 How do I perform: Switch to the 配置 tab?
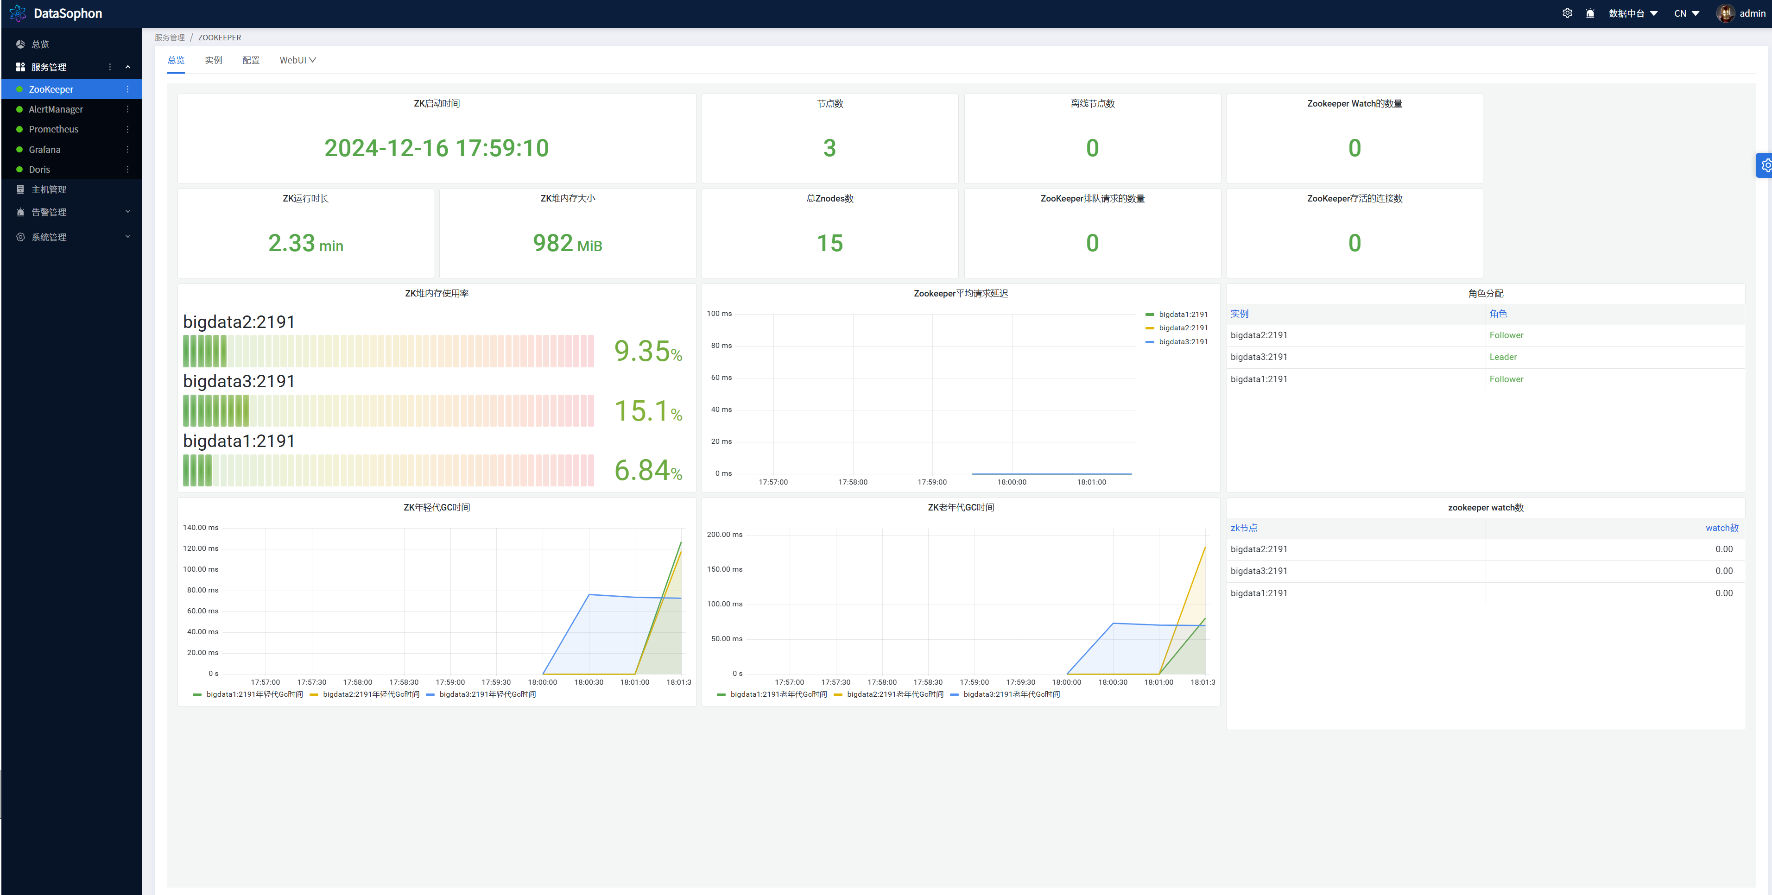pos(251,60)
